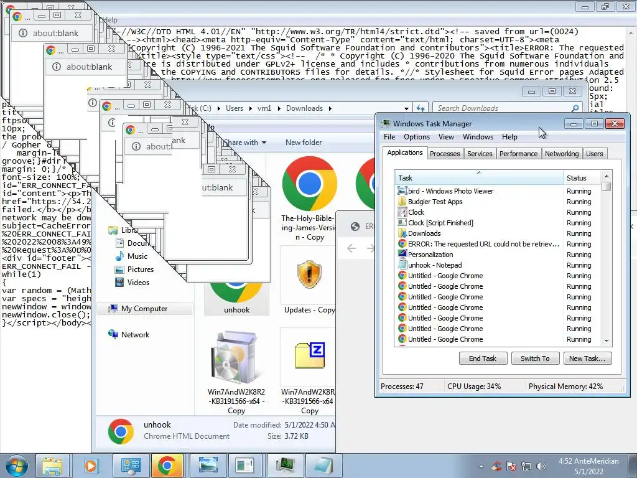Click the search magnifier icon in Explorer
Viewport: 637px width, 478px height.
pyautogui.click(x=575, y=108)
